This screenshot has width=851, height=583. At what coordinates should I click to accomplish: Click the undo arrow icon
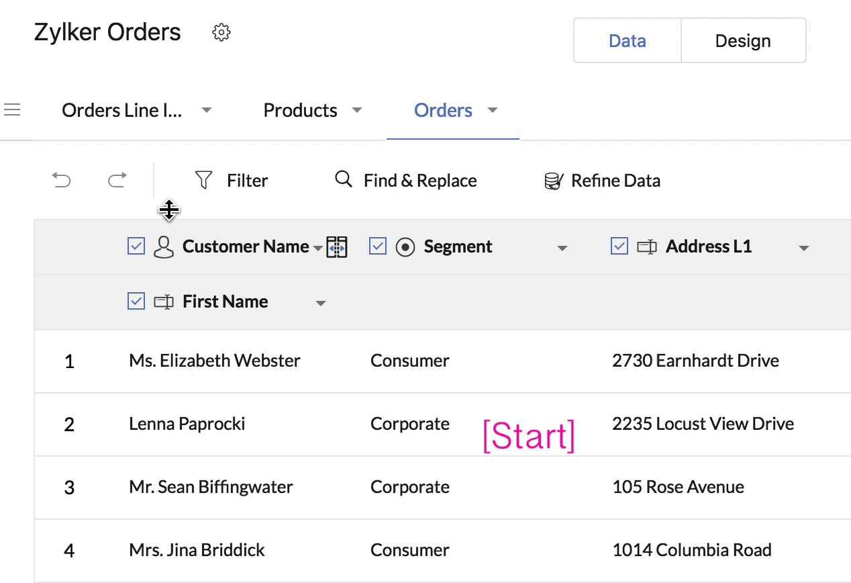(x=62, y=180)
